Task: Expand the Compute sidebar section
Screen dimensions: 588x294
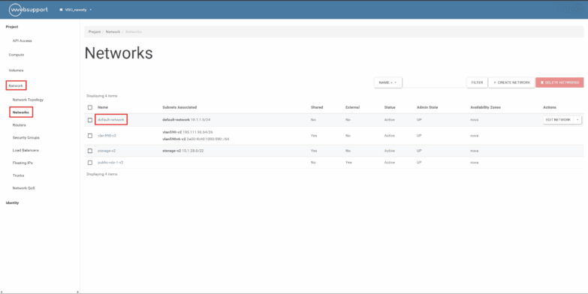Action: click(16, 55)
